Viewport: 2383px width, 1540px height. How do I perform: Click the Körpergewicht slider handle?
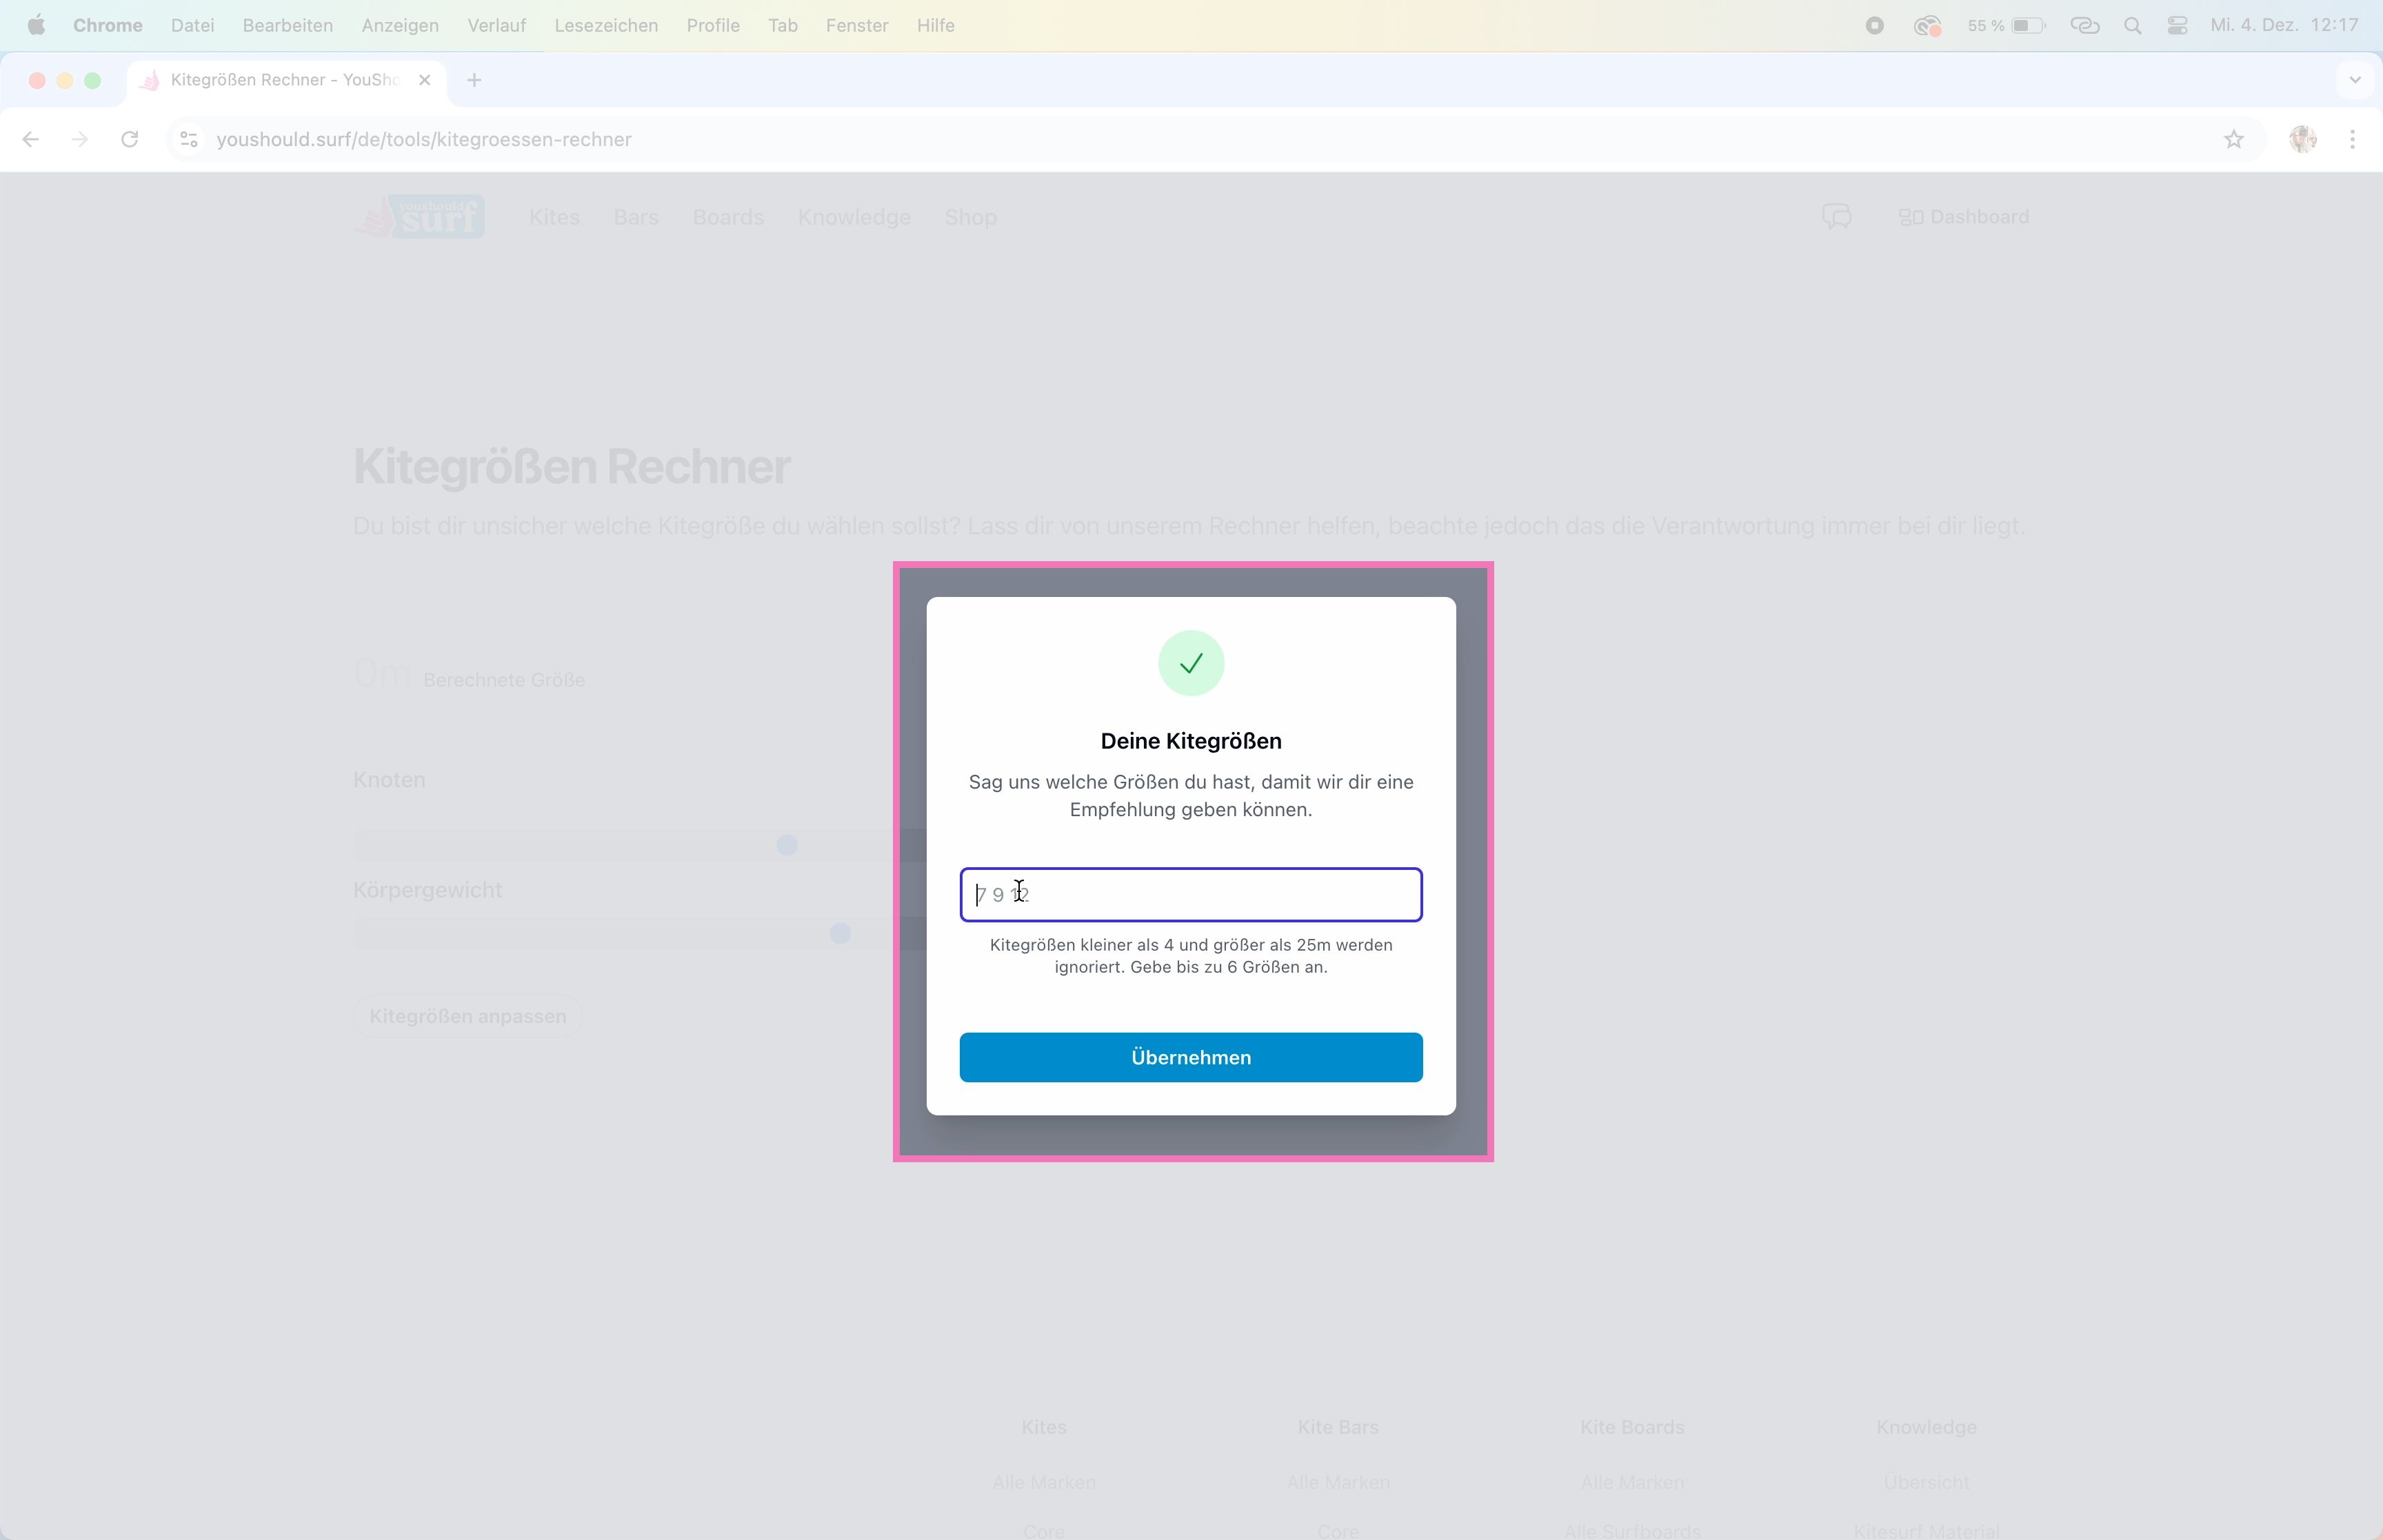pyautogui.click(x=841, y=933)
